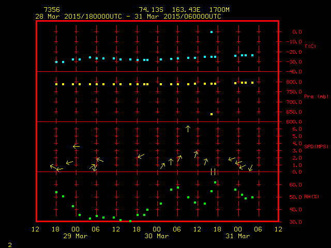Click the highest green humidity data point
Image resolution: width=331 pixels, height=248 pixels.
[215, 182]
